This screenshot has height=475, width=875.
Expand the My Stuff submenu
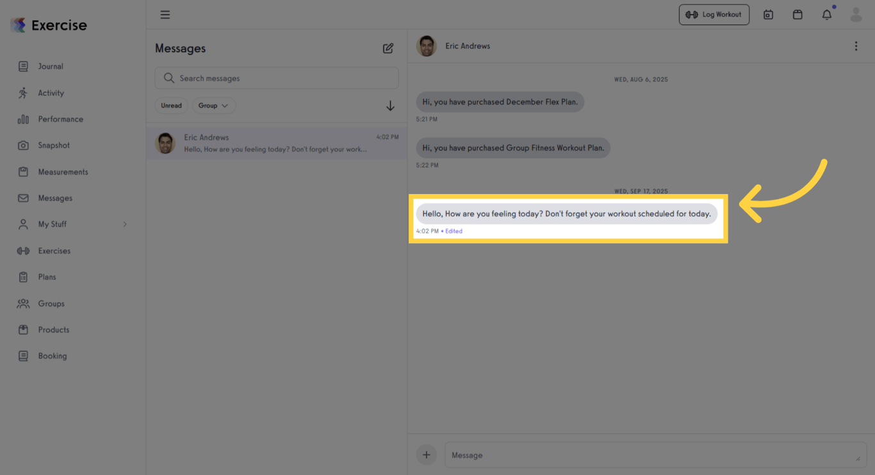pos(51,224)
